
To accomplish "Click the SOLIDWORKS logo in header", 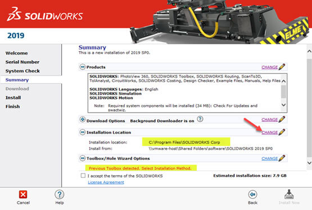I will (x=45, y=14).
